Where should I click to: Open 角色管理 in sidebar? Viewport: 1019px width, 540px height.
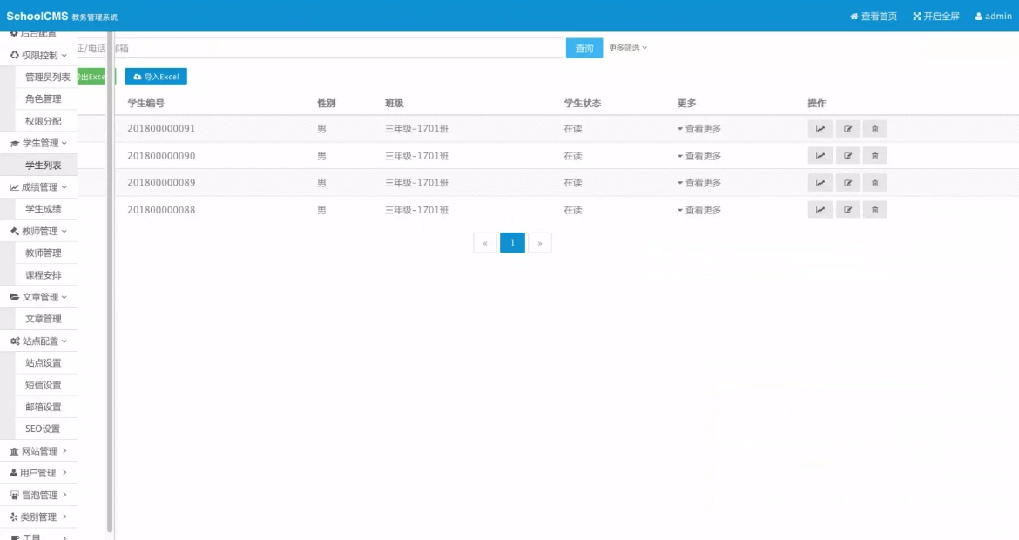(46, 98)
